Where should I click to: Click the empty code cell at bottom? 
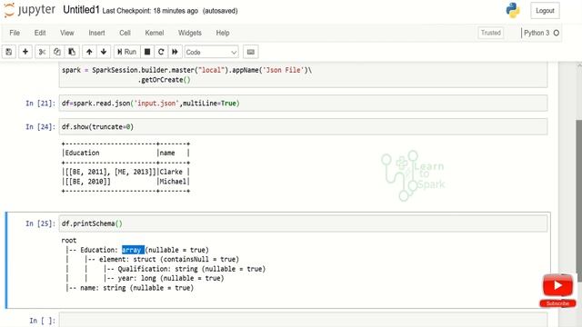coord(303,320)
